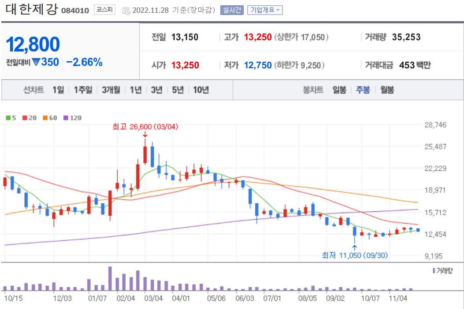Click the purple 120-day moving average legend
The image size is (464, 309).
coord(73,118)
